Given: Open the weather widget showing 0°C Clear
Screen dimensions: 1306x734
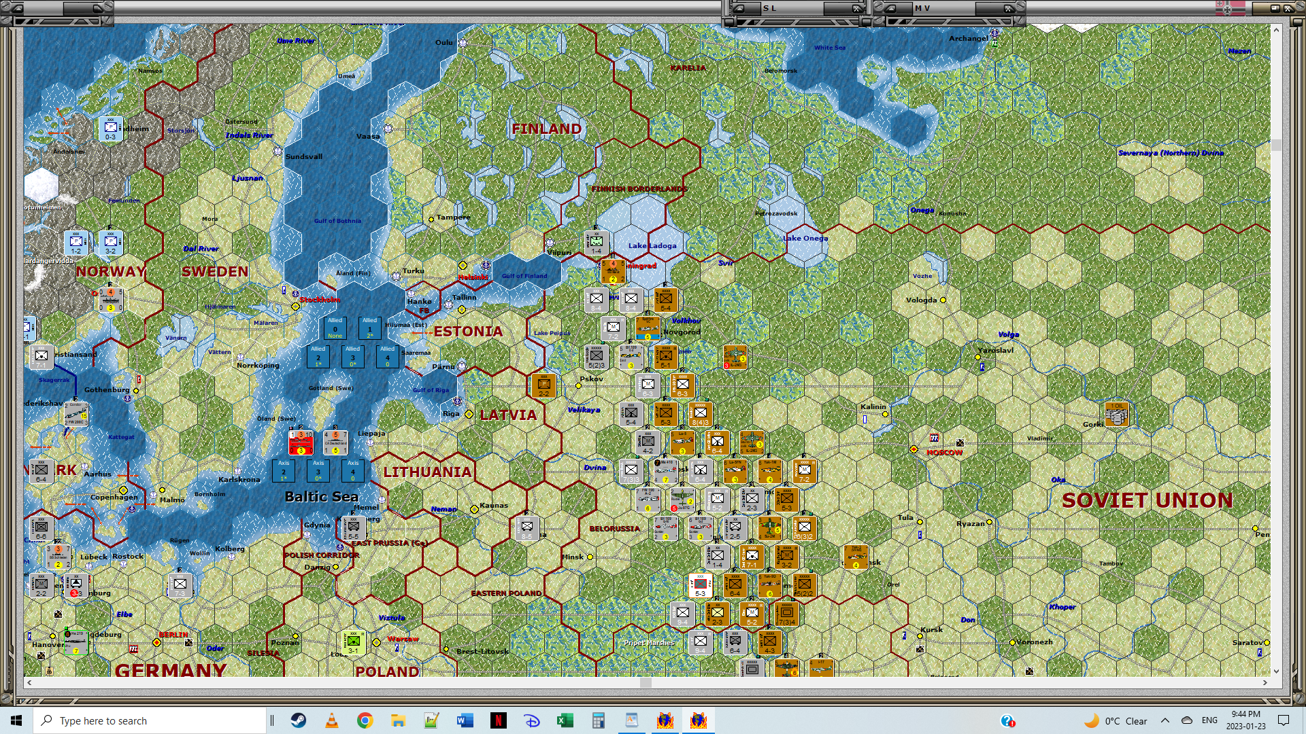Looking at the screenshot, I should [1116, 720].
